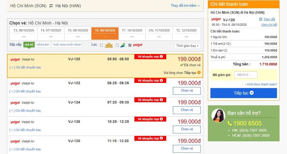Click the total 1.710.000đ amount
This screenshot has width=287, height=154.
[268, 64]
